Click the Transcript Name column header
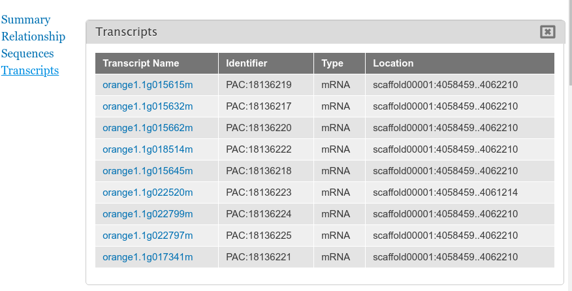 pos(157,63)
